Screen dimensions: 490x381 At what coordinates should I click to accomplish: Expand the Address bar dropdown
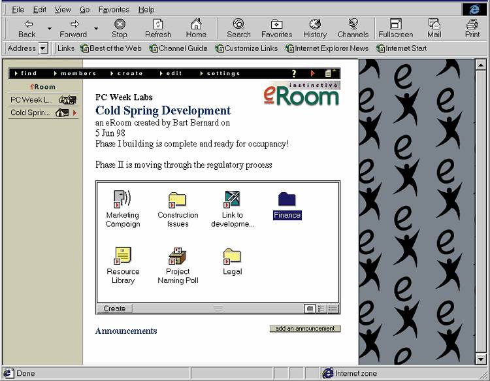click(43, 48)
